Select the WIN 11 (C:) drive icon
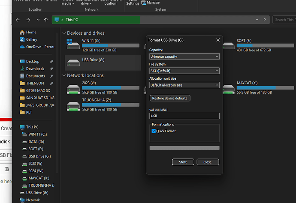 pos(73,45)
